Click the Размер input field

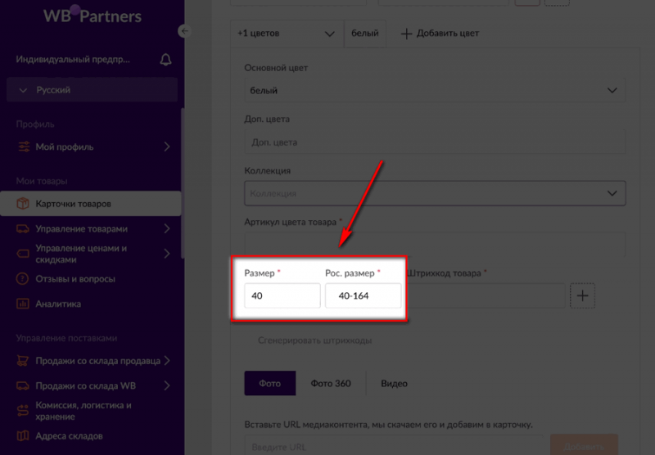[282, 295]
